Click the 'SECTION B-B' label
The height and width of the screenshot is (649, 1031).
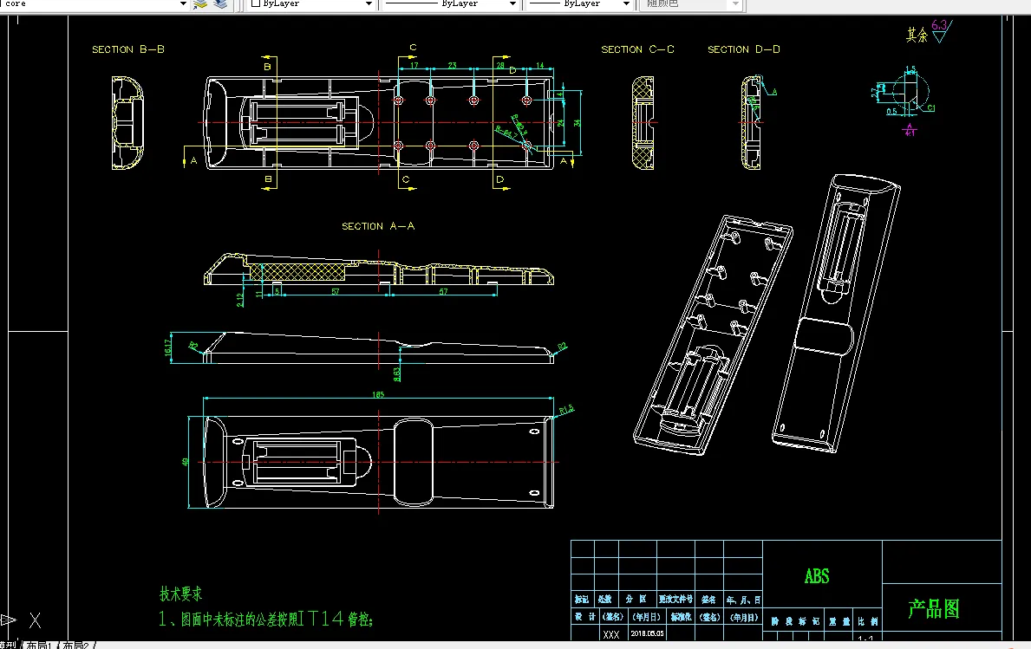[x=128, y=49]
